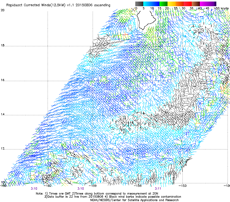The width and height of the screenshot is (230, 202).
Task: Select the yellow 20–25 knots color segment
Action: click(172, 4)
